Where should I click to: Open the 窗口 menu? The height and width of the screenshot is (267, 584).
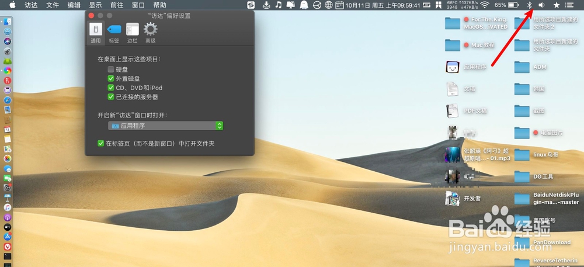point(138,5)
